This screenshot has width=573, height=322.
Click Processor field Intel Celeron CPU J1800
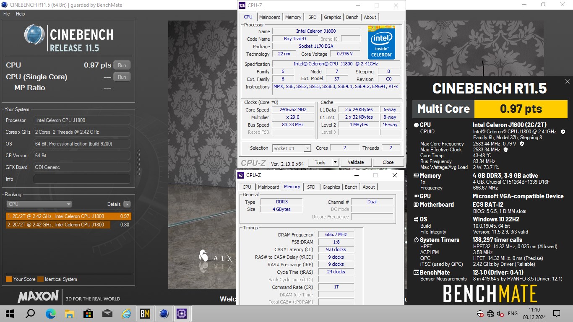81,120
